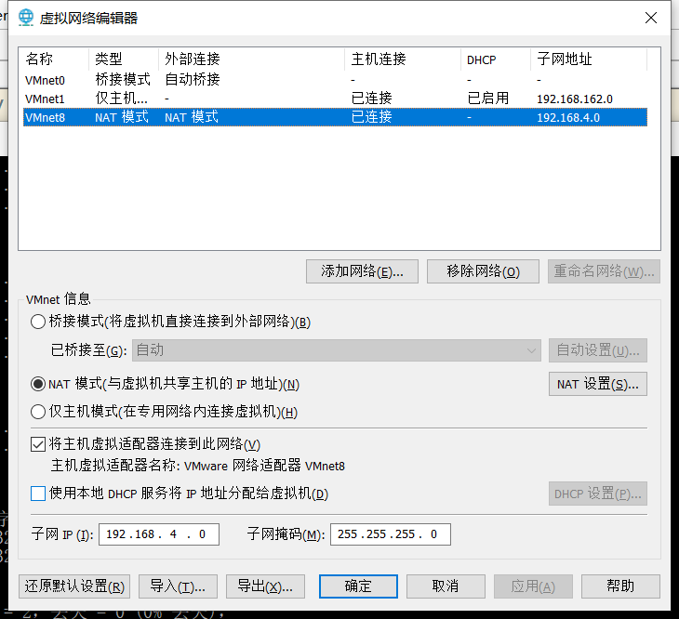Enable 使用本地 DHCP 服务 checkbox
The height and width of the screenshot is (619, 679).
click(x=38, y=494)
